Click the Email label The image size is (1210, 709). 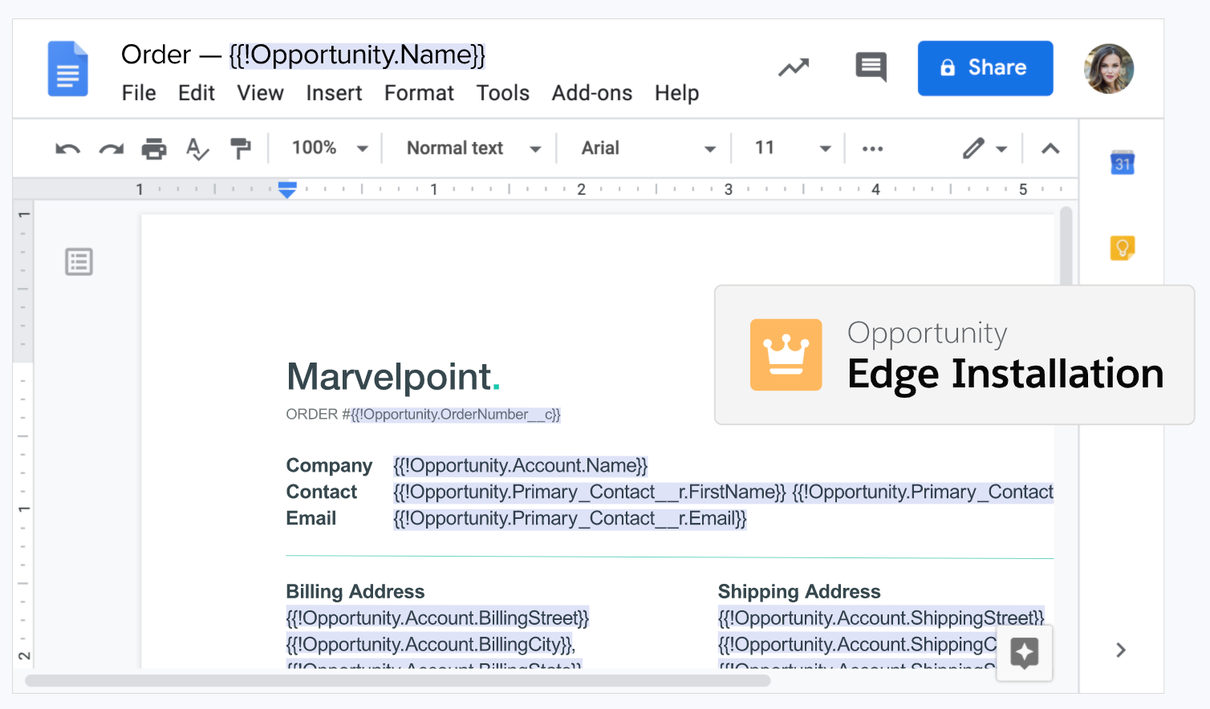311,519
